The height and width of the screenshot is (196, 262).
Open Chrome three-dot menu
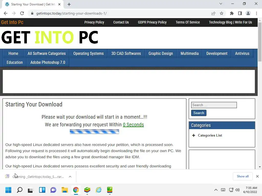(256, 13)
